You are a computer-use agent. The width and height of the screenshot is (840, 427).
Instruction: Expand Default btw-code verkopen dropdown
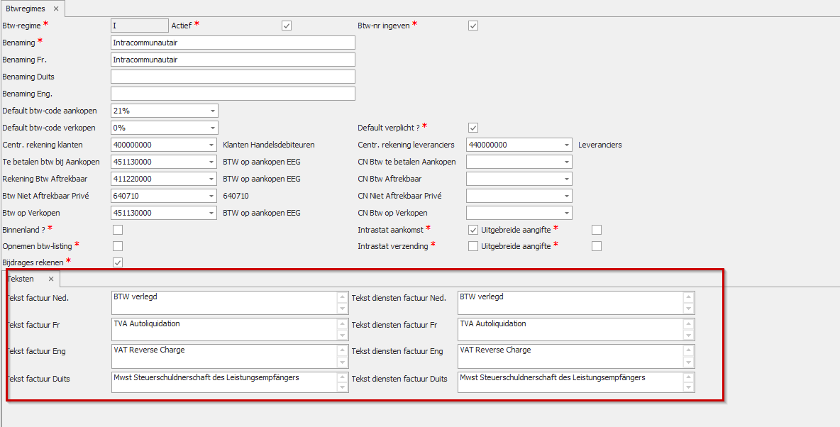click(212, 128)
